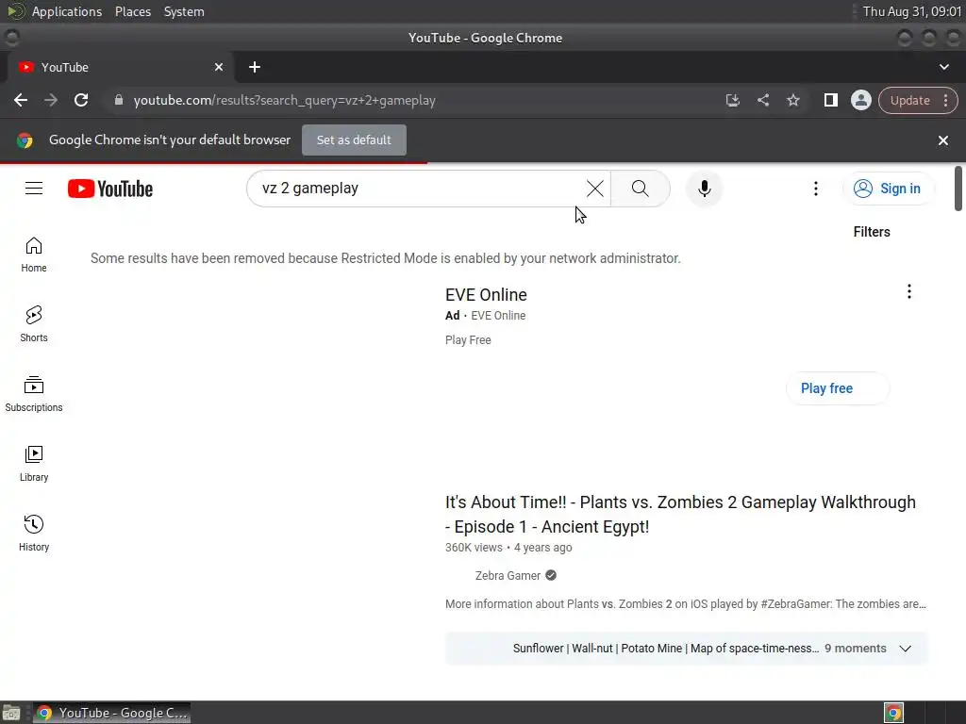Viewport: 966px width, 724px height.
Task: Click the 360K views text
Action: point(474,548)
